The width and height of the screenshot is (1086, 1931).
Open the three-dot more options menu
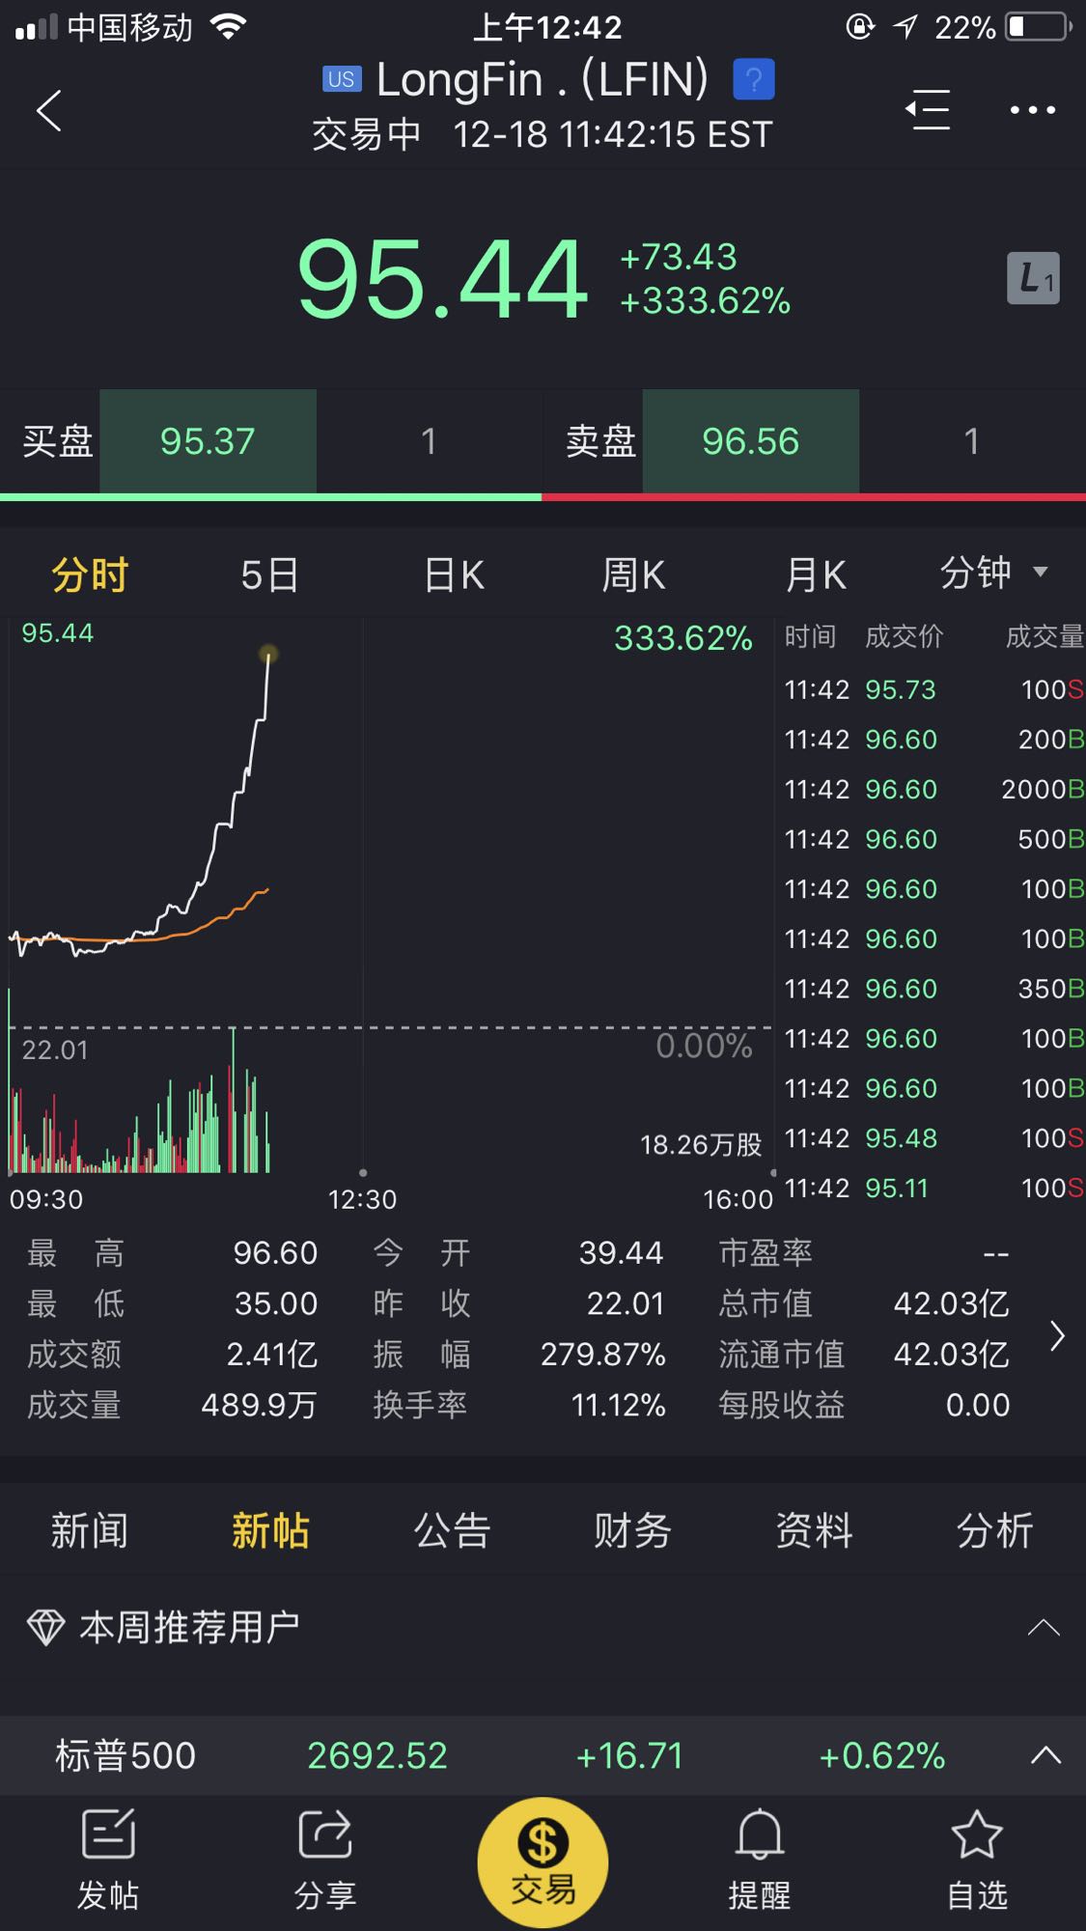(1032, 110)
